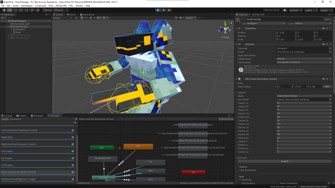Open the Component menu
Image resolution: width=335 pixels, height=188 pixels.
(40, 6)
